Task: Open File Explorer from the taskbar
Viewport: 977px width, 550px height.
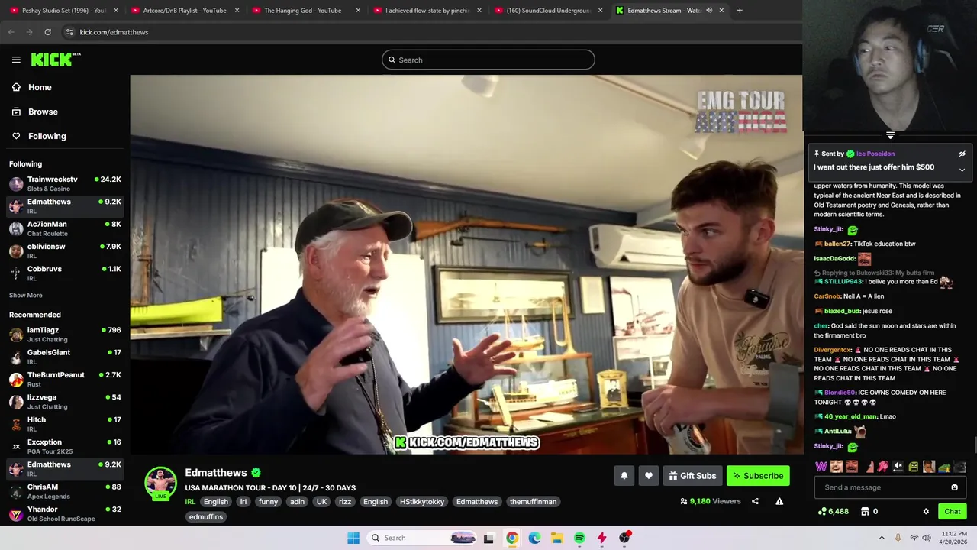Action: tap(557, 538)
